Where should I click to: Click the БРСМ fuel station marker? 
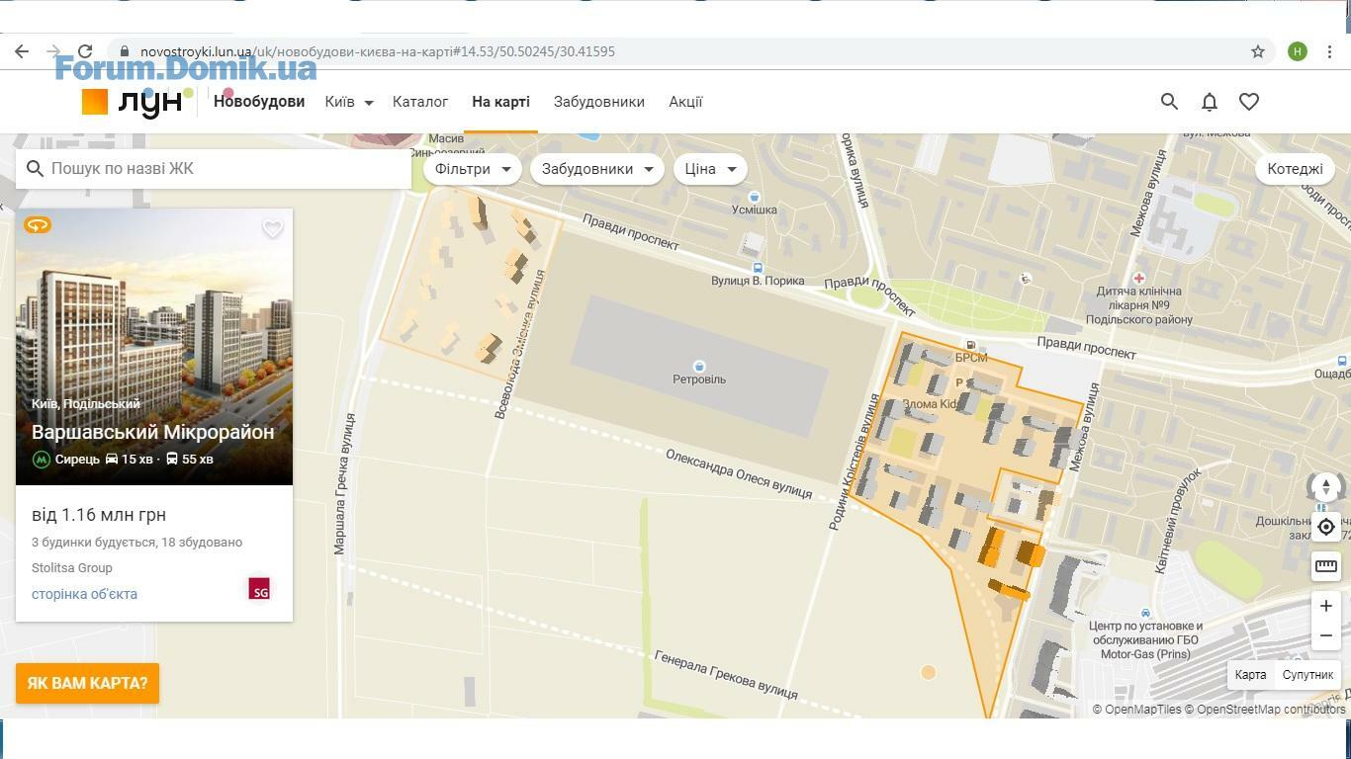[x=970, y=345]
